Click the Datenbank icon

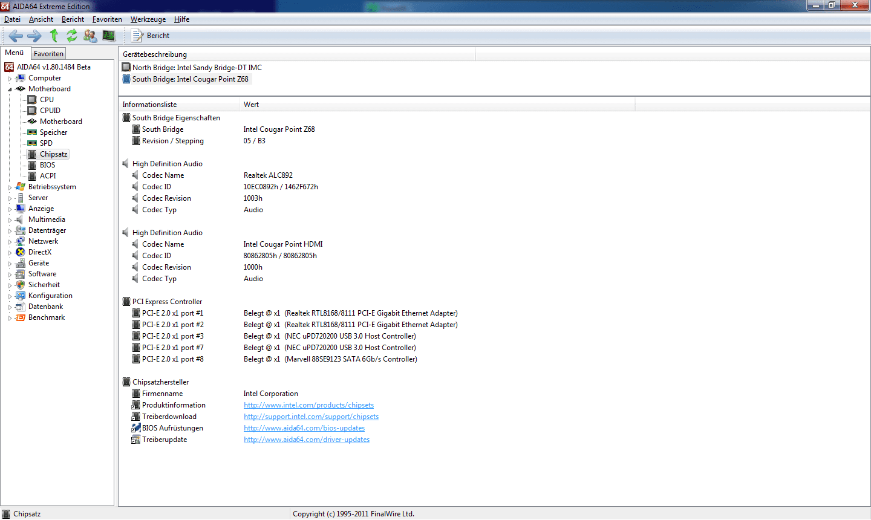point(21,307)
